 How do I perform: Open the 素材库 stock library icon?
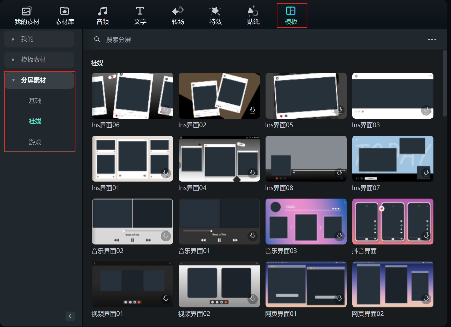click(65, 11)
